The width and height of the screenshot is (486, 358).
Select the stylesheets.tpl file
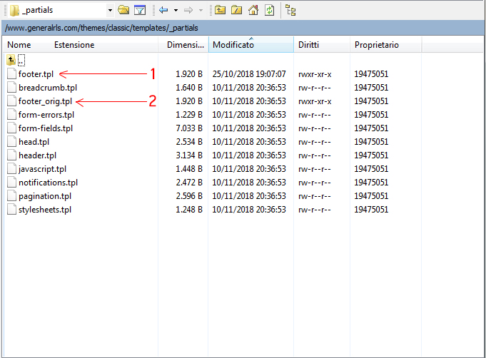click(45, 210)
